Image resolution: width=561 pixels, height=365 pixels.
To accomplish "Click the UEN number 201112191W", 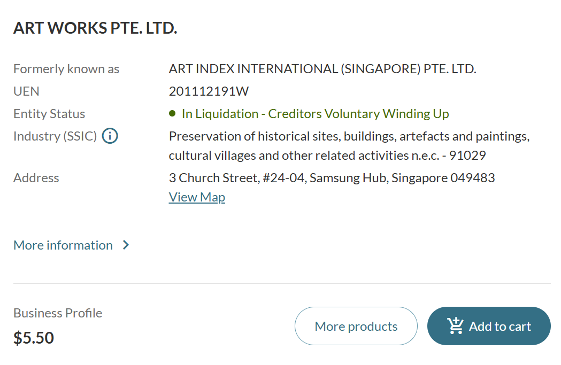I will pos(209,91).
